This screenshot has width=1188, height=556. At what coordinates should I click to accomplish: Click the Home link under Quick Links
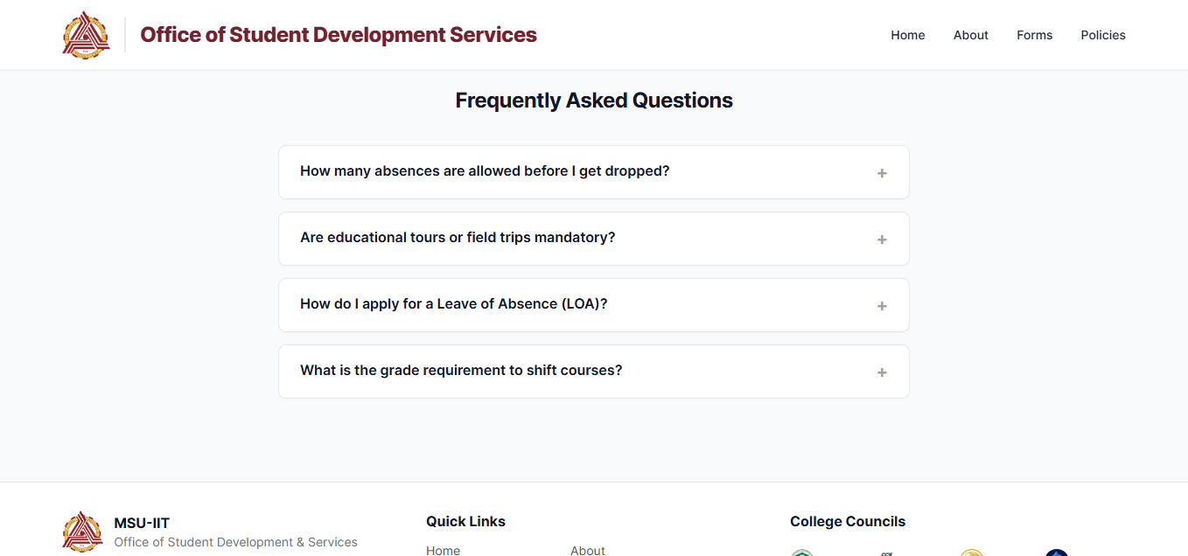click(443, 550)
